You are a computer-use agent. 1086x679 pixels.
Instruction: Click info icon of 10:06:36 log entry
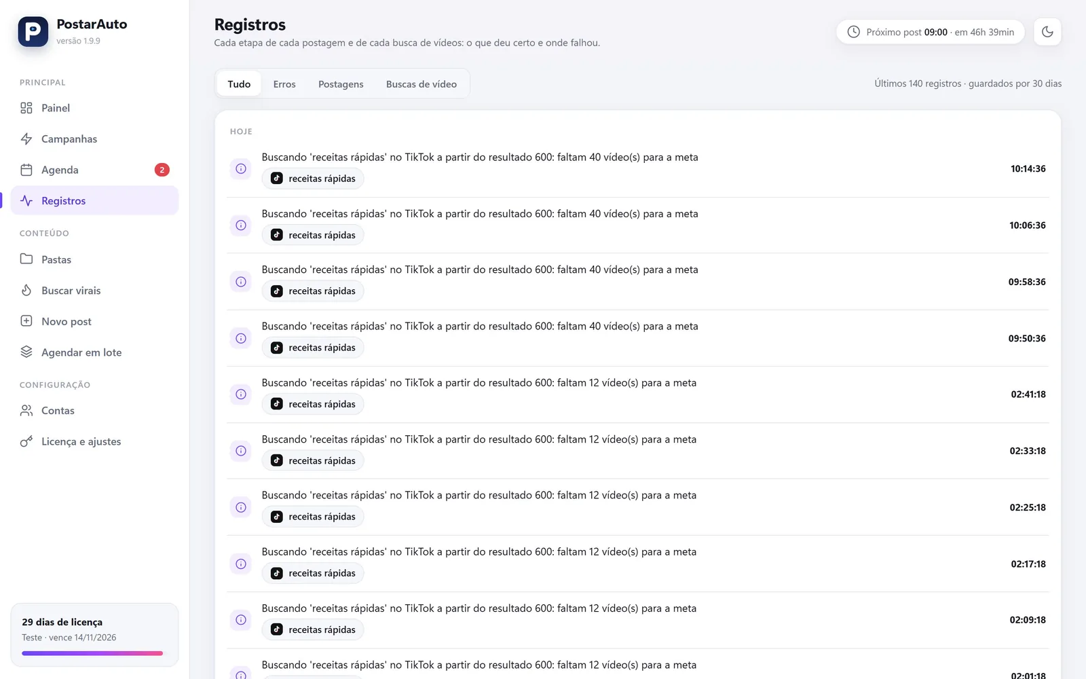[x=241, y=225]
